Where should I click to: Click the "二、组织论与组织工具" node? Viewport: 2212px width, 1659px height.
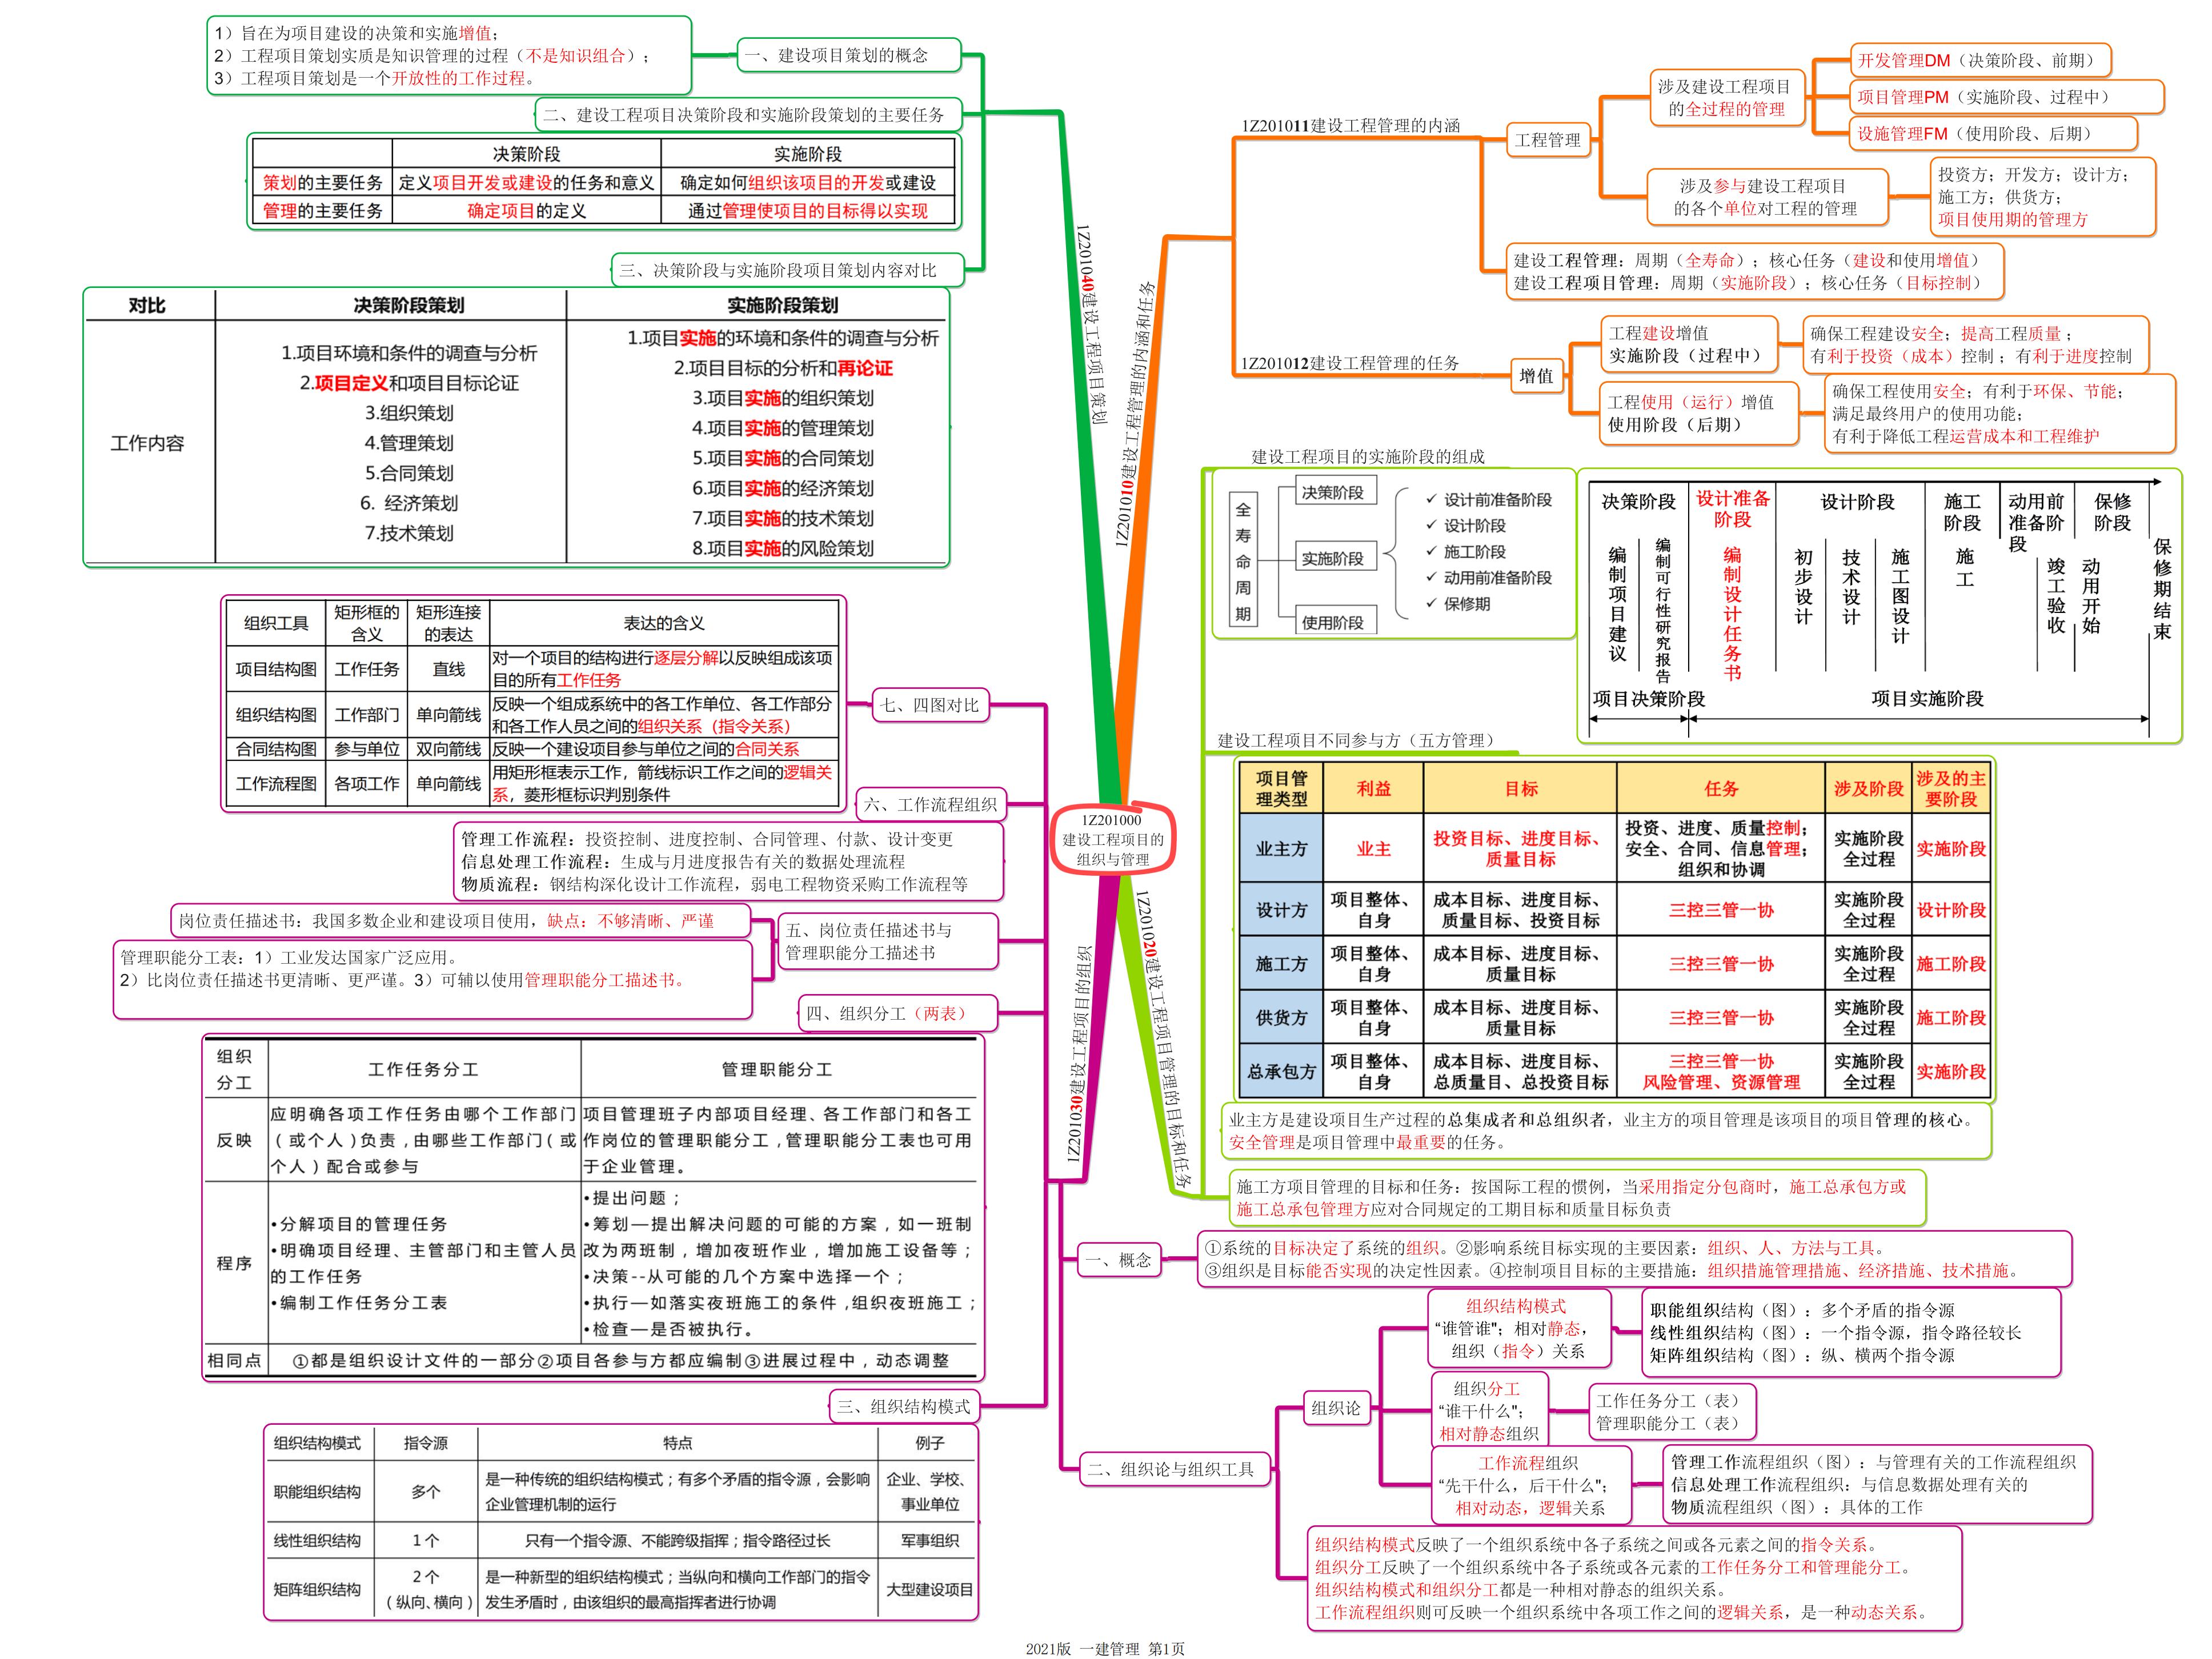tap(1174, 1469)
